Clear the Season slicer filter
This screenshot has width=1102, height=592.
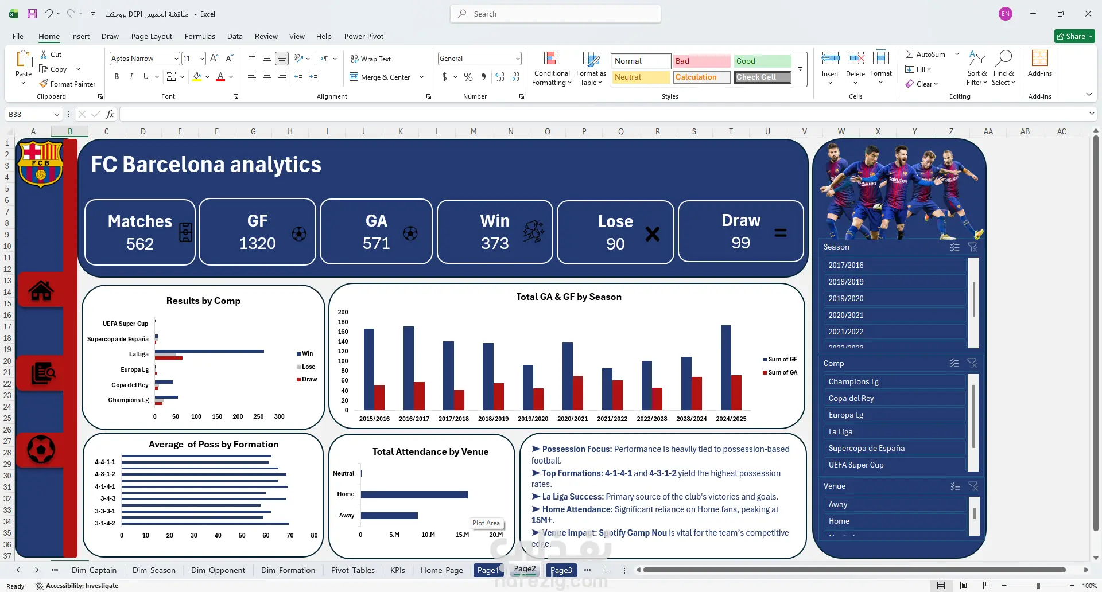[973, 247]
